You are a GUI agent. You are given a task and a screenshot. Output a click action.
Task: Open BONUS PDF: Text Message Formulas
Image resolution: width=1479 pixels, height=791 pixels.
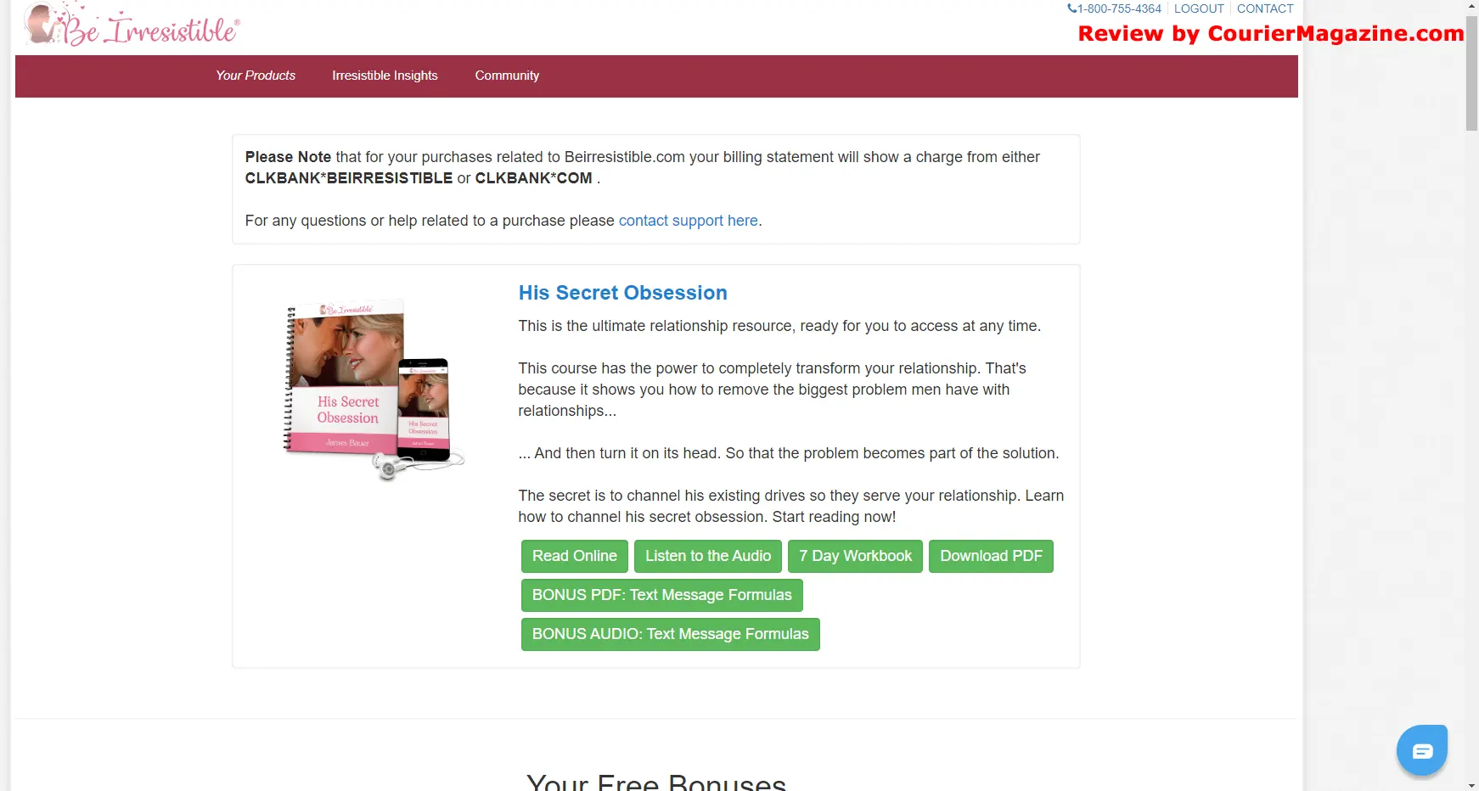coord(662,595)
